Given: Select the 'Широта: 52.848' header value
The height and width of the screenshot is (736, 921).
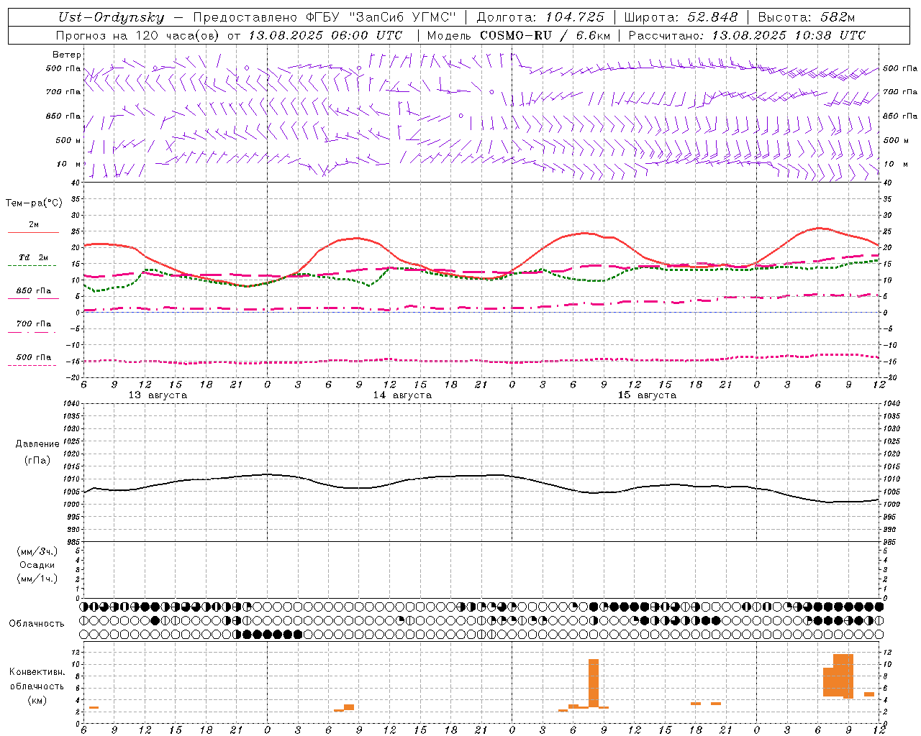Looking at the screenshot, I should 681,18.
